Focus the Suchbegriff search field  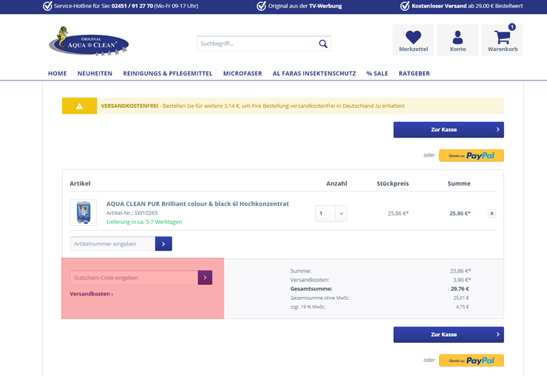pyautogui.click(x=257, y=44)
